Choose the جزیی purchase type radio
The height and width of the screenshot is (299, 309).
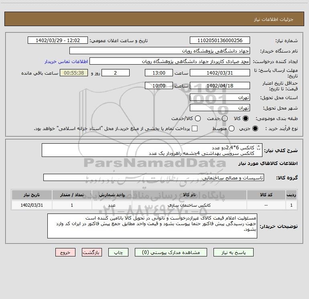pos(255,128)
